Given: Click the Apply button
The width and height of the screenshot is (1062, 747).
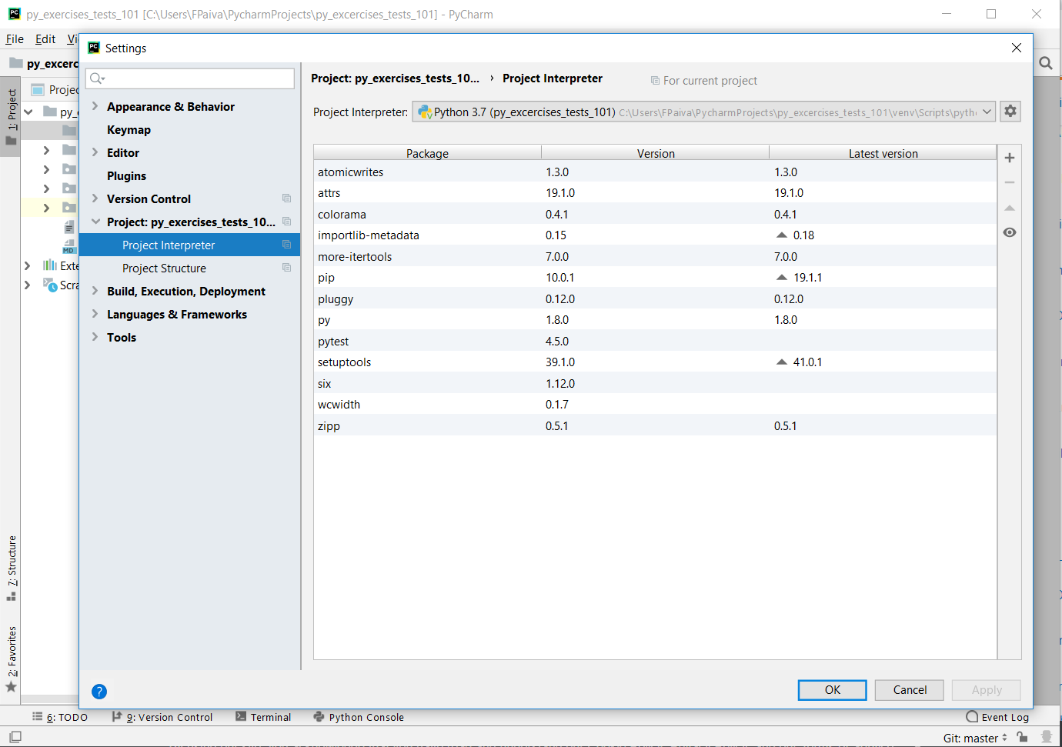Looking at the screenshot, I should click(987, 690).
